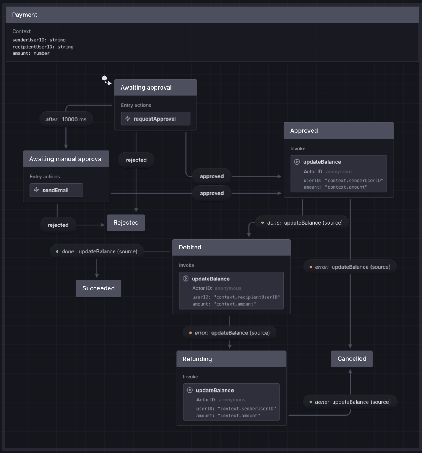Click the rejected transition below Awaiting approval
422x453 pixels.
point(136,160)
